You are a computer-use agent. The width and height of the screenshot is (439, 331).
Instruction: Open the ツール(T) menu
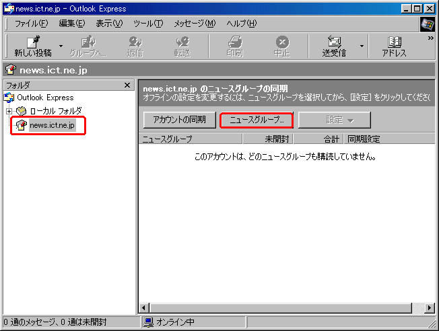(x=148, y=24)
